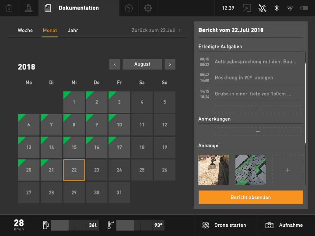Click the Bluetooth status icon
315x236 pixels.
point(276,8)
